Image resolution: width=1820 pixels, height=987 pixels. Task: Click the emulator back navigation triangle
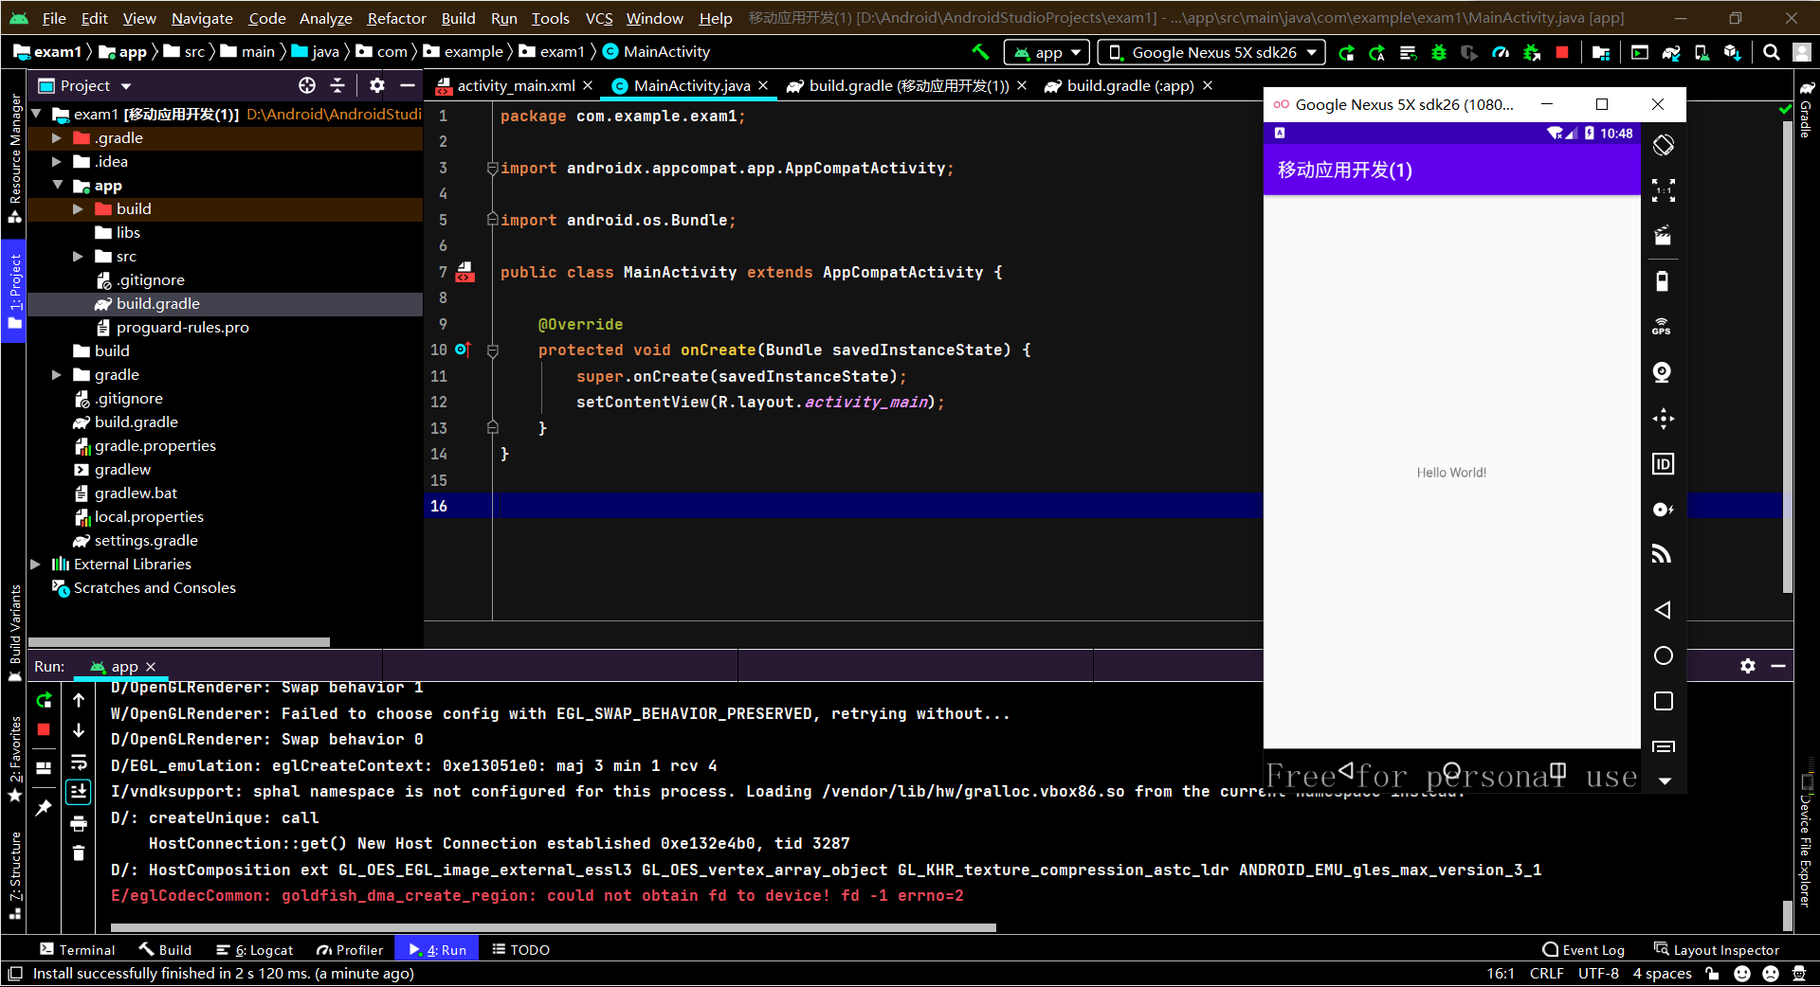click(x=1663, y=610)
